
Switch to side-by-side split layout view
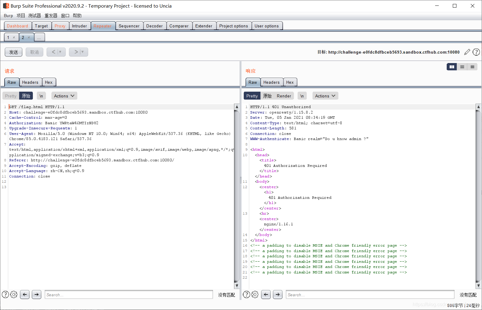[452, 67]
